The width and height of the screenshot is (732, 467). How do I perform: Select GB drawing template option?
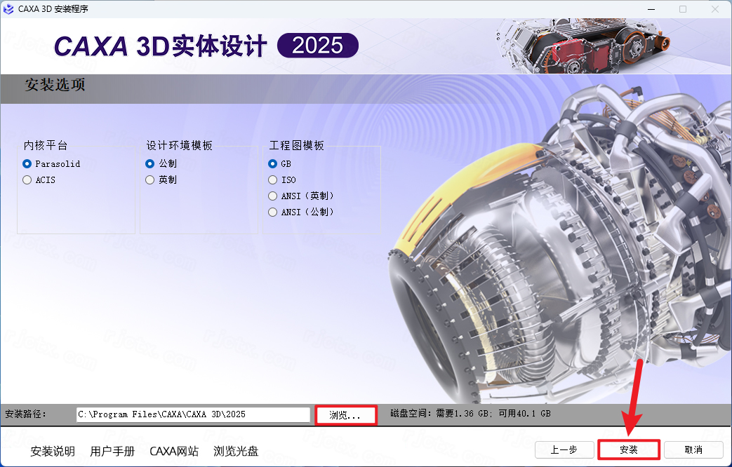(279, 164)
